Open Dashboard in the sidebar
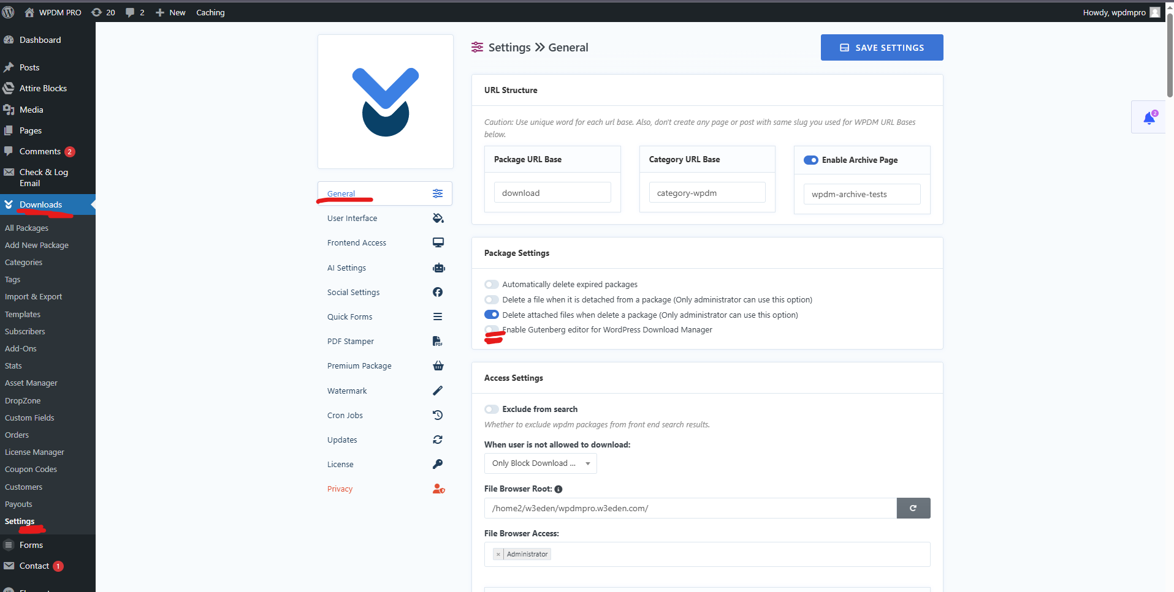This screenshot has width=1174, height=592. coord(40,40)
